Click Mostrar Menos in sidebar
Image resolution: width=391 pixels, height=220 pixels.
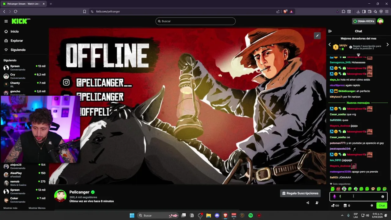pyautogui.click(x=37, y=208)
